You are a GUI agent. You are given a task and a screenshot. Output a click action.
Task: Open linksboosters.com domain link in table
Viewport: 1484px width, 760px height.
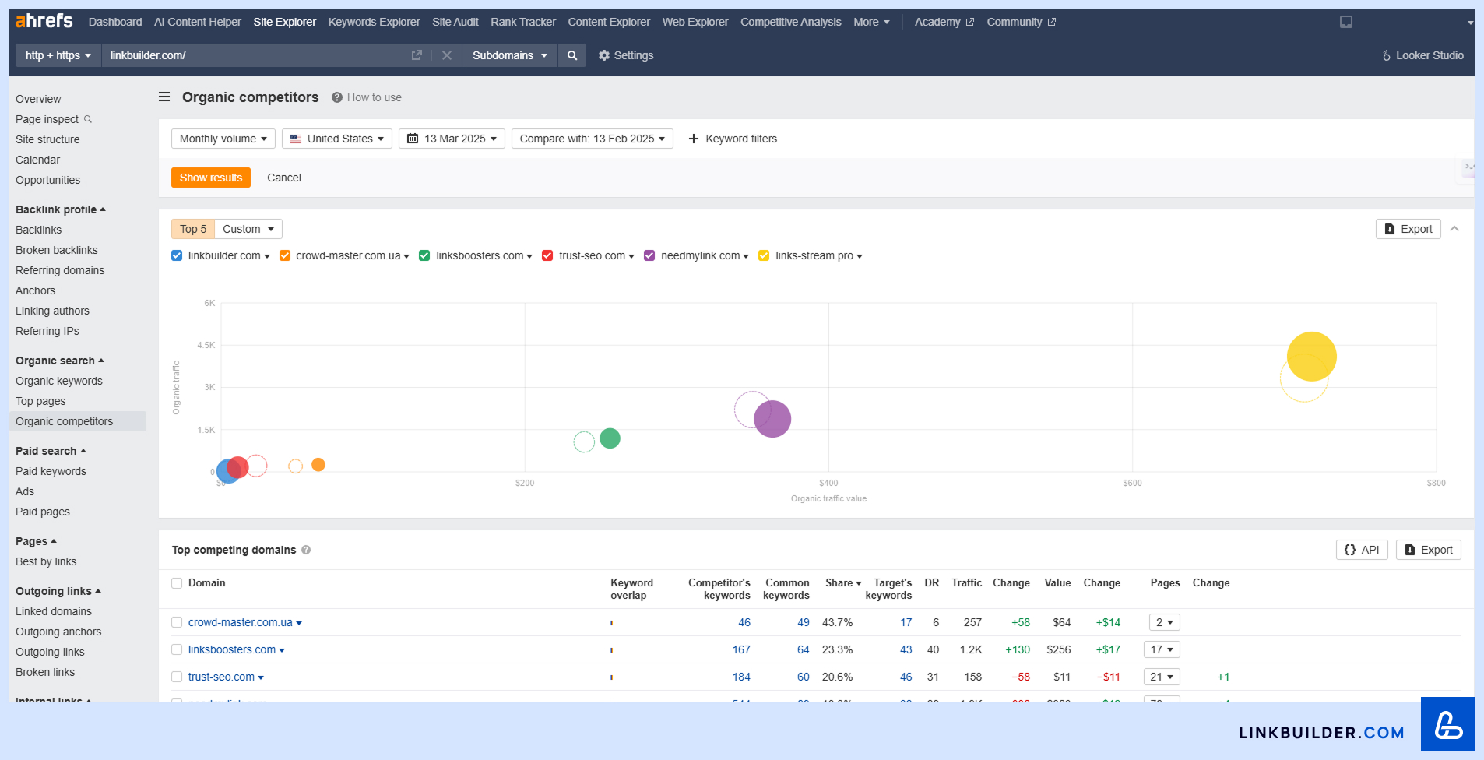coord(232,649)
